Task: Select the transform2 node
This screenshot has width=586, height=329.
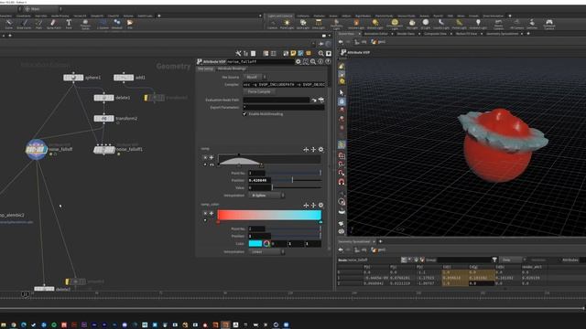Action: 103,118
